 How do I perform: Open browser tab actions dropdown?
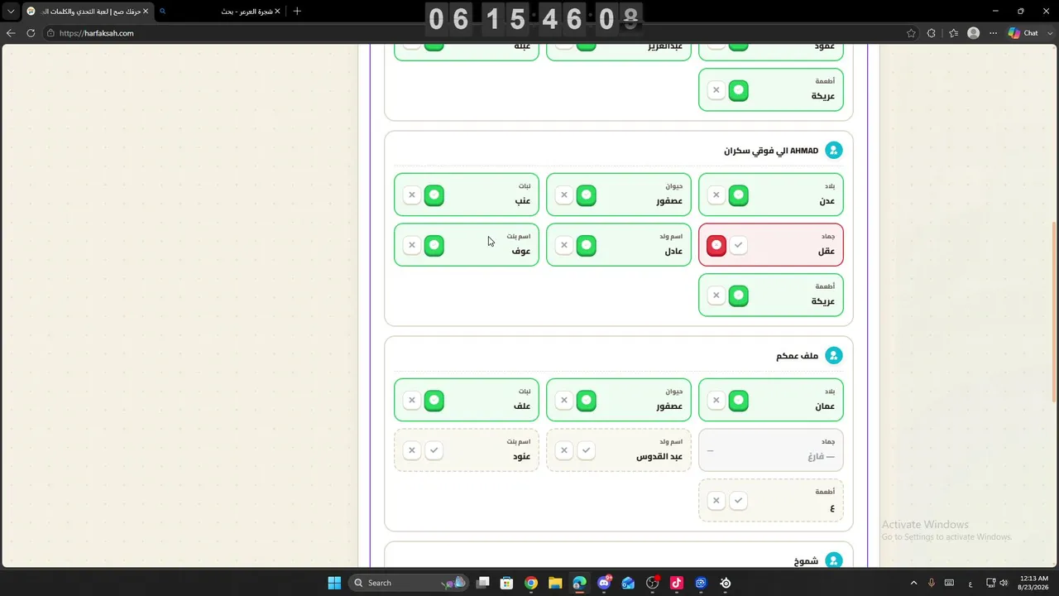11,12
